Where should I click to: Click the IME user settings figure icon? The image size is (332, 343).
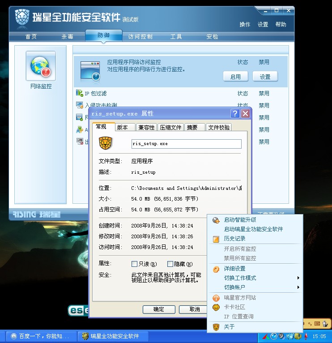click(x=325, y=324)
